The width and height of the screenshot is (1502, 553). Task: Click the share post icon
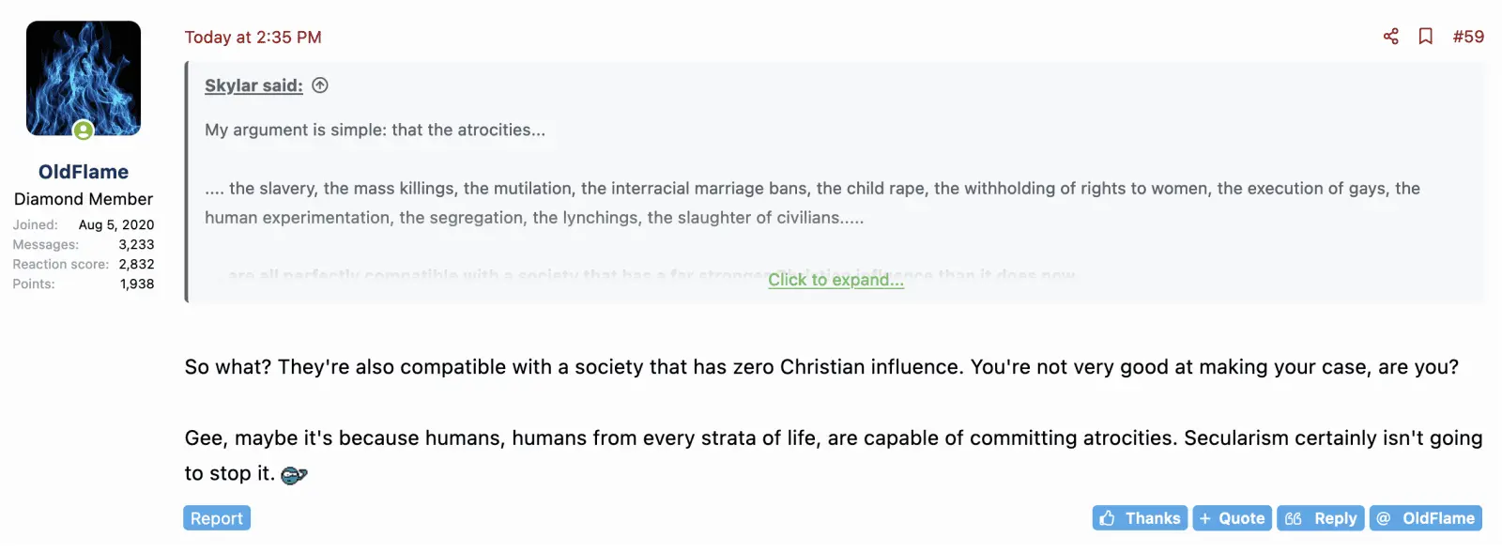[x=1390, y=37]
